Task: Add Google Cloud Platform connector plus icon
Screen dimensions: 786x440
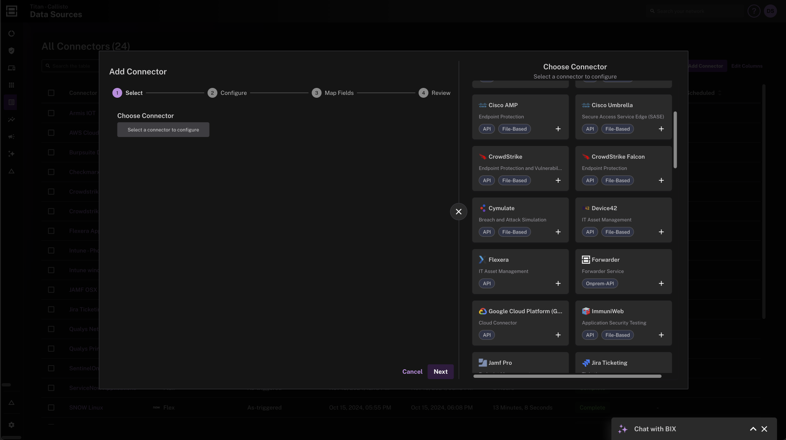Action: click(558, 335)
